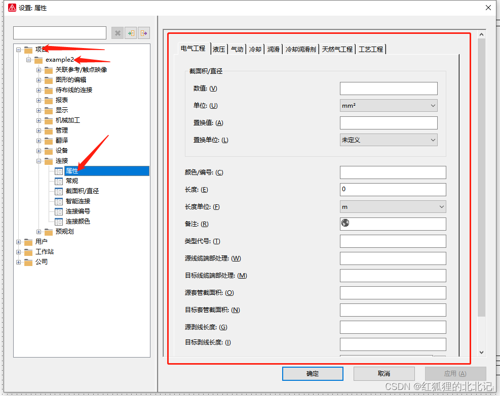
Task: Click the export settings icon above the tree
Action: tap(143, 33)
